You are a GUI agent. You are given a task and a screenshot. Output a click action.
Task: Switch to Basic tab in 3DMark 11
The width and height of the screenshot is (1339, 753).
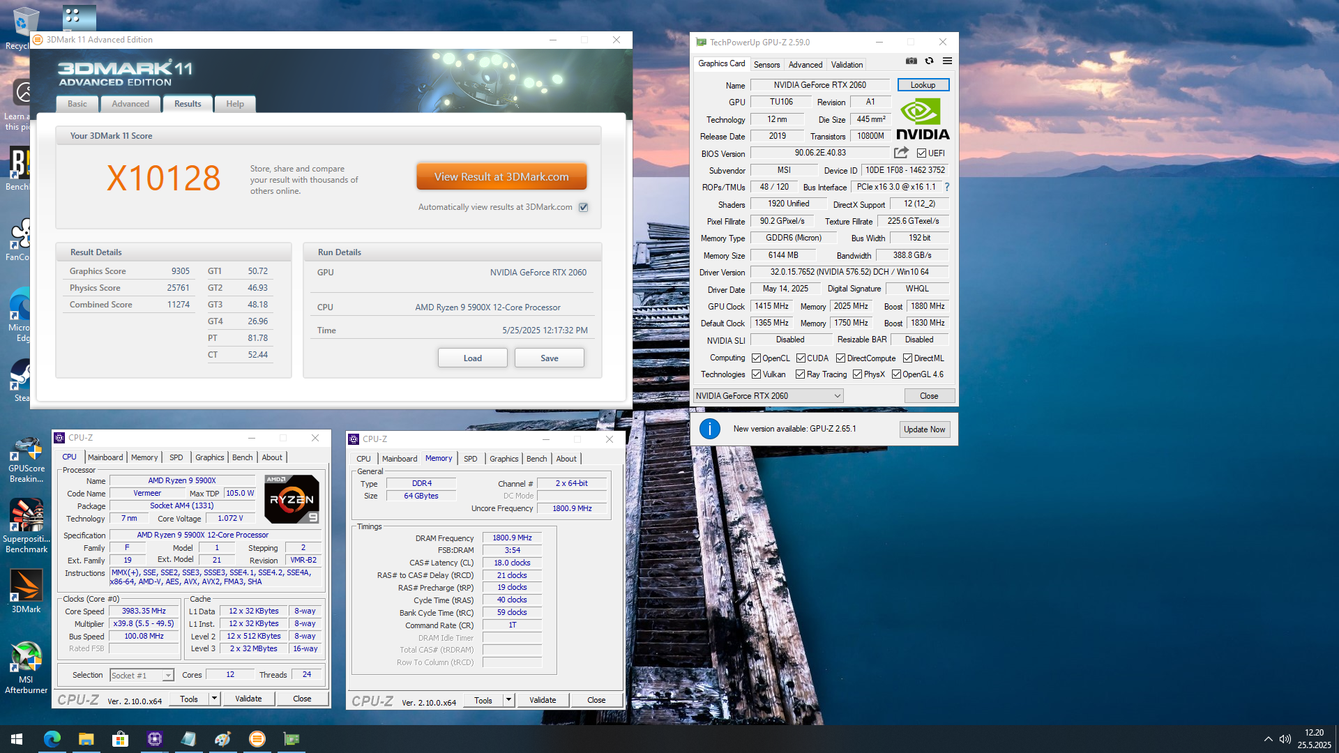coord(77,104)
